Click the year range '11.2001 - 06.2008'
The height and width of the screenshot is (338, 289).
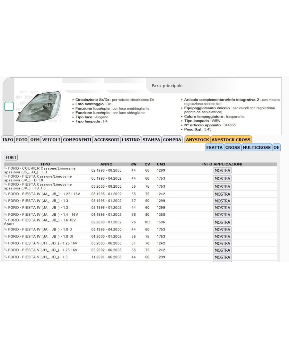coord(106,257)
